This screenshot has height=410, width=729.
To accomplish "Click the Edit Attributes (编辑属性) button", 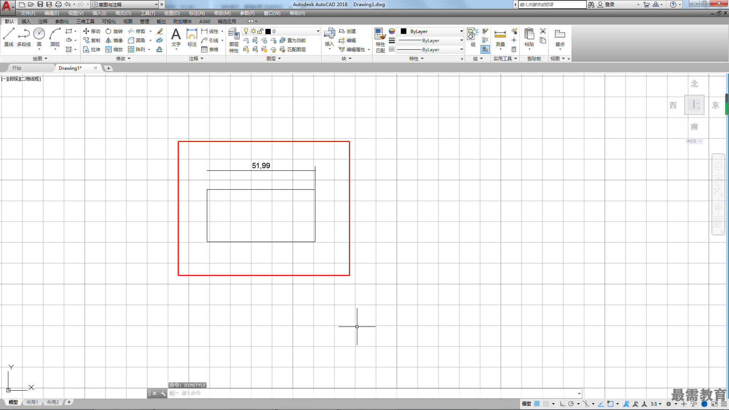I will point(352,49).
